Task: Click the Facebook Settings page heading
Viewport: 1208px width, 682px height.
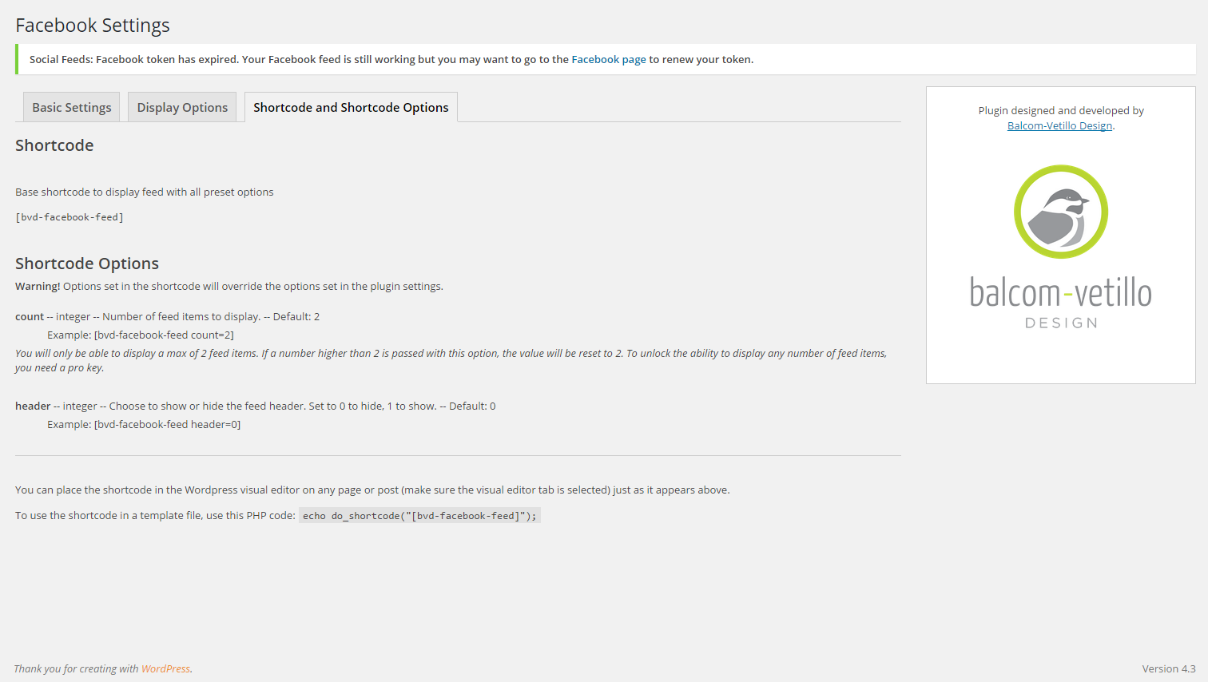Action: click(93, 26)
